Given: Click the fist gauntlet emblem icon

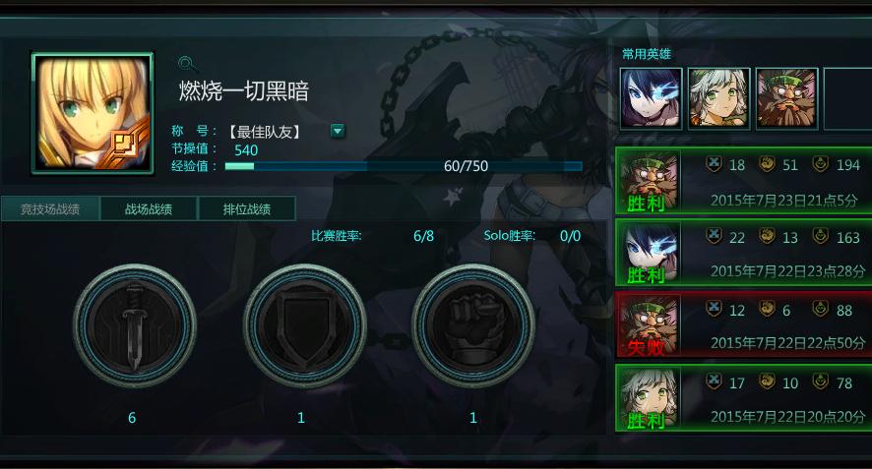Looking at the screenshot, I should point(473,325).
